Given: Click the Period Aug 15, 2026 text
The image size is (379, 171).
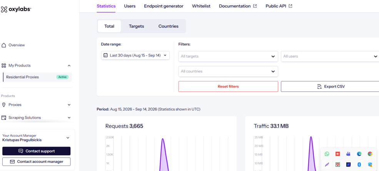Looking at the screenshot, I should [x=149, y=110].
